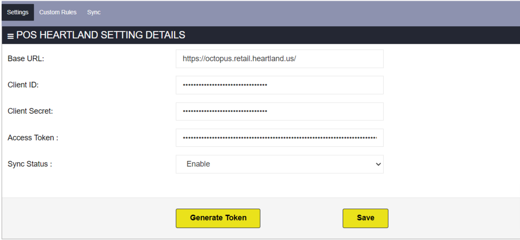Go to the Sync tab
520x240 pixels.
point(94,12)
